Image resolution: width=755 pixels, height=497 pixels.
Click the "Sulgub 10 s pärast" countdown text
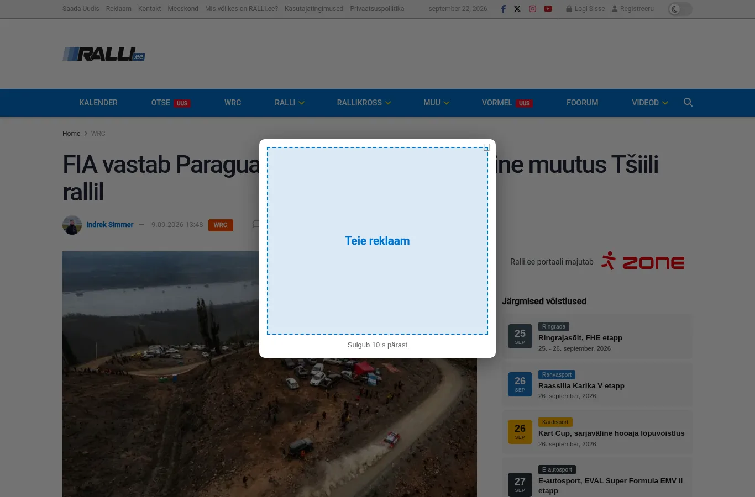click(x=377, y=345)
